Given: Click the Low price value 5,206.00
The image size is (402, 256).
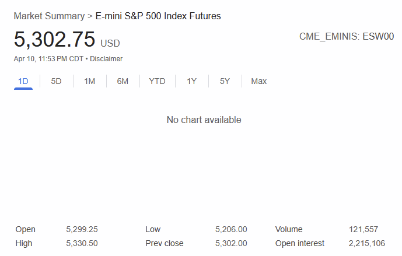Looking at the screenshot, I should [x=231, y=230].
